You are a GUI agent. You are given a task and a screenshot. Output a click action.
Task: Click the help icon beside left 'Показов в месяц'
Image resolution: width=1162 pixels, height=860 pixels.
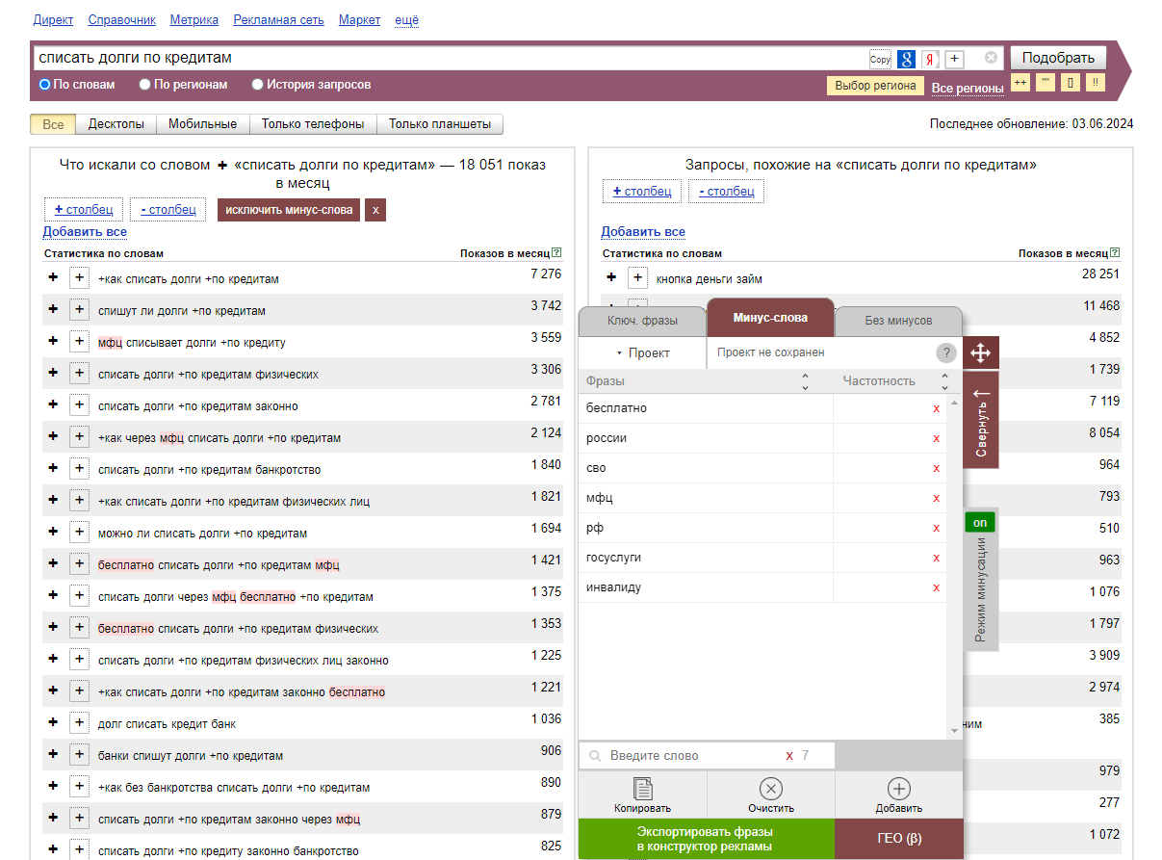click(x=556, y=253)
